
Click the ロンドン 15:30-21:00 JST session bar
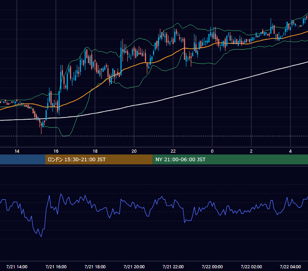99,159
